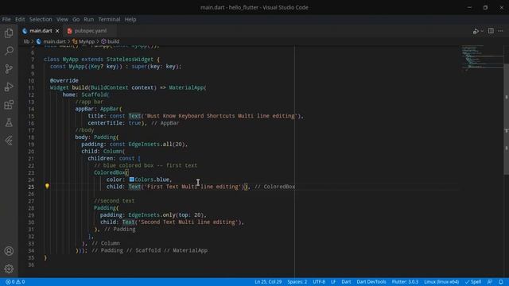The height and width of the screenshot is (286, 509).
Task: Click LF end-of-line setting
Action: (333, 282)
